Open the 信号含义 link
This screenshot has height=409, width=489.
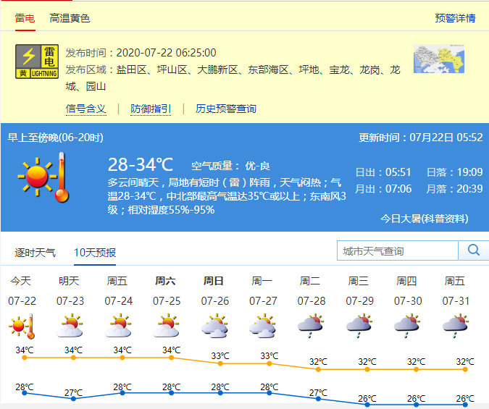click(85, 109)
